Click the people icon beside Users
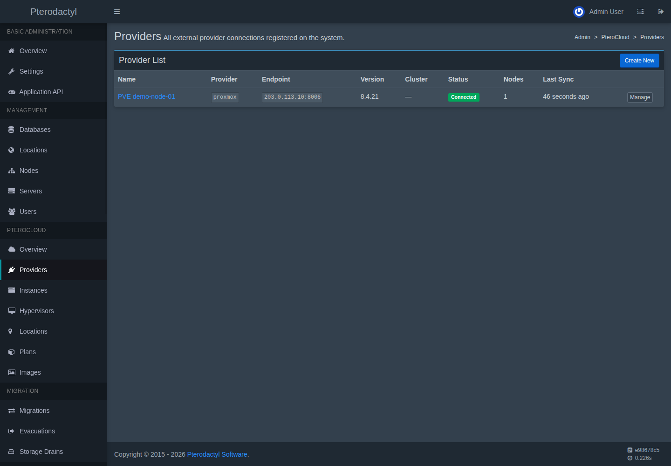The height and width of the screenshot is (466, 671). 12,212
